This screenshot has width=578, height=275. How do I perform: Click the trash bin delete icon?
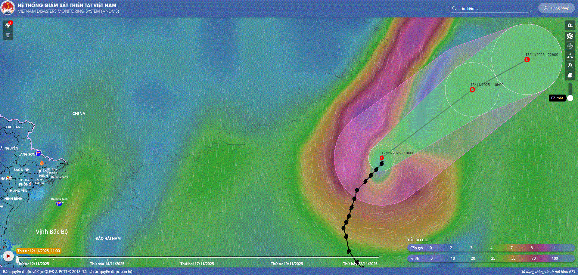(8, 35)
